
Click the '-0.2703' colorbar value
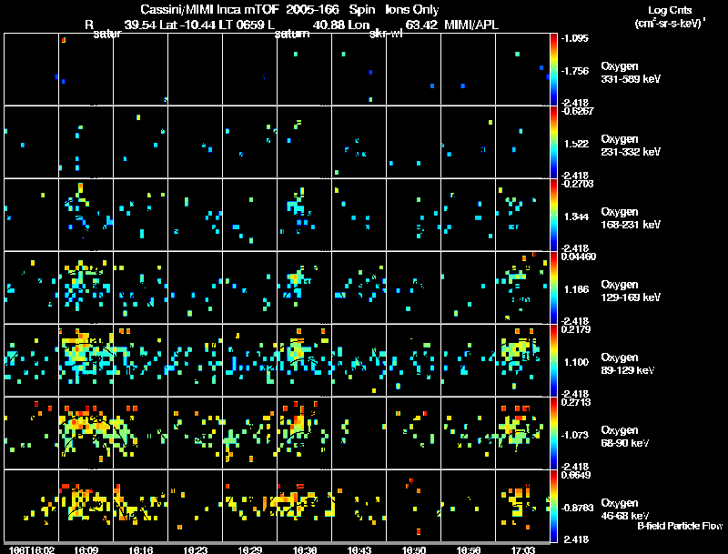click(x=576, y=184)
